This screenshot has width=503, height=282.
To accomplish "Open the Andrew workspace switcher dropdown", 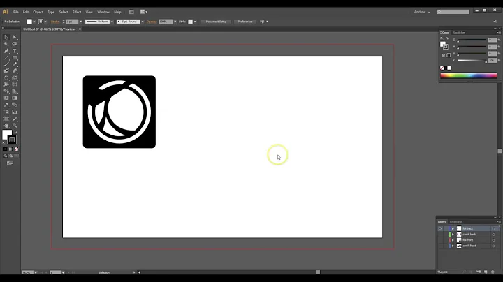I will [x=422, y=12].
